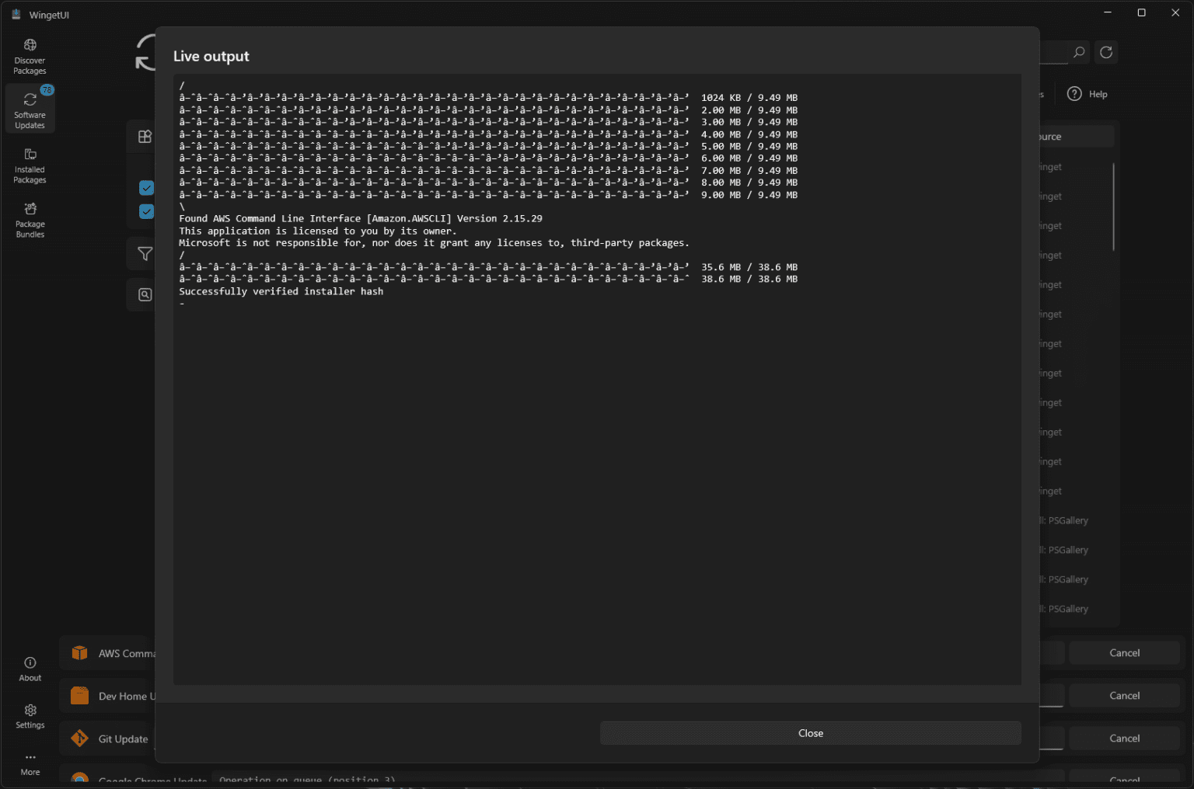Image resolution: width=1194 pixels, height=789 pixels.
Task: Click the search magnifier icon near top right
Action: tap(1079, 52)
